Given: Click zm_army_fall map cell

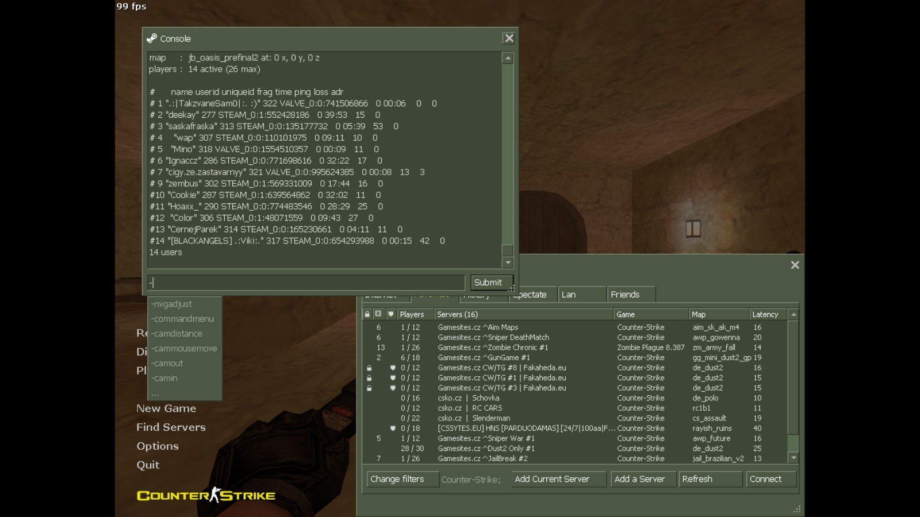Looking at the screenshot, I should 714,348.
